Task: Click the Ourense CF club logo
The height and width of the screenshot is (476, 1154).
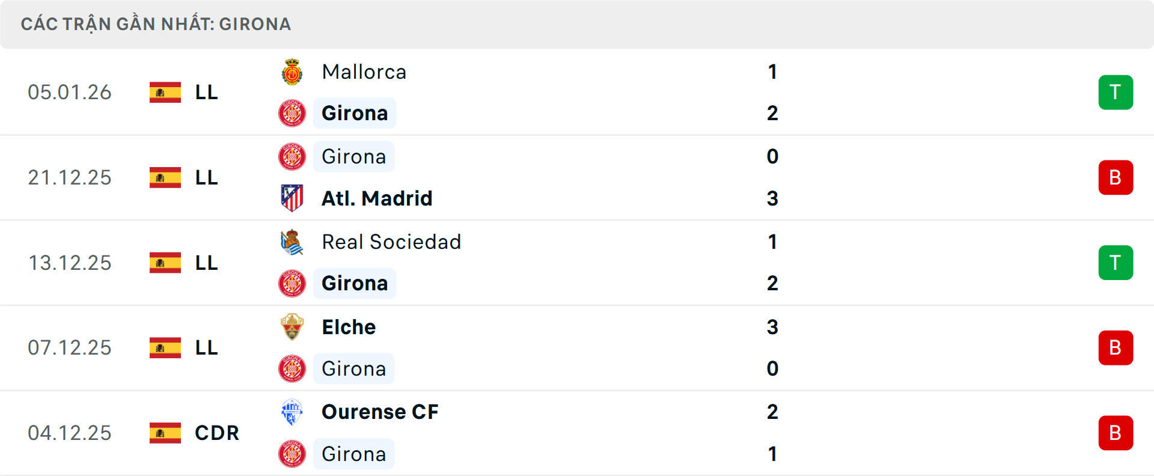Action: pyautogui.click(x=293, y=412)
